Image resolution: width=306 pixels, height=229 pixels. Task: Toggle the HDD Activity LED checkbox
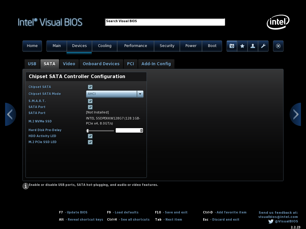click(90, 136)
